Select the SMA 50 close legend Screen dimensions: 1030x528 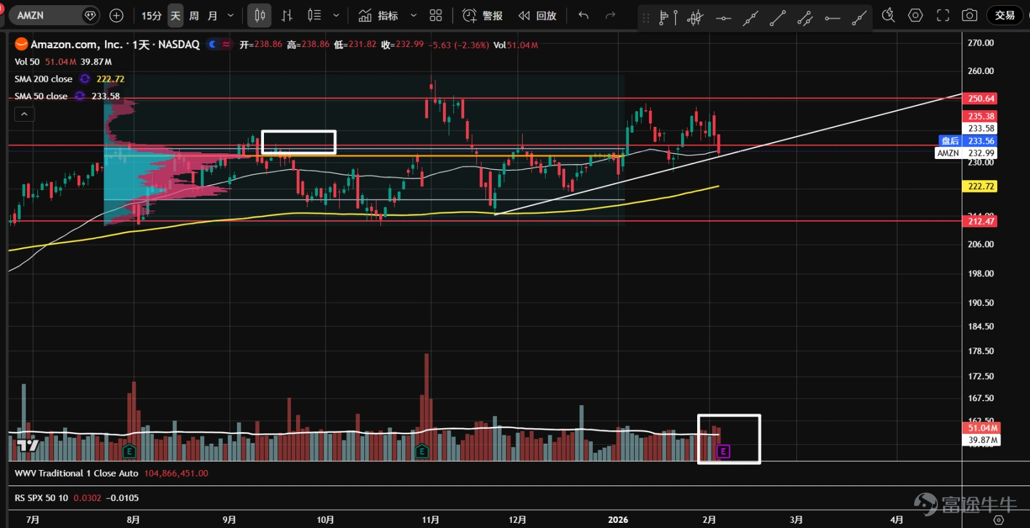tap(41, 96)
